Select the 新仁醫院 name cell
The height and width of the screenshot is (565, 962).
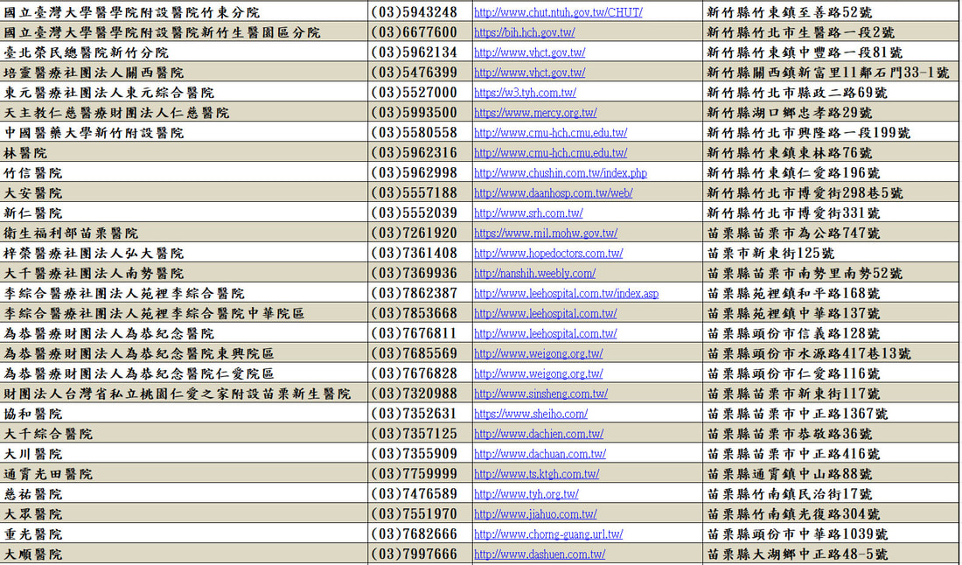tap(184, 213)
